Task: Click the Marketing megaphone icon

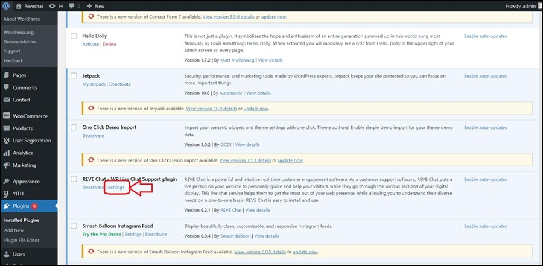Action: pyautogui.click(x=7, y=165)
